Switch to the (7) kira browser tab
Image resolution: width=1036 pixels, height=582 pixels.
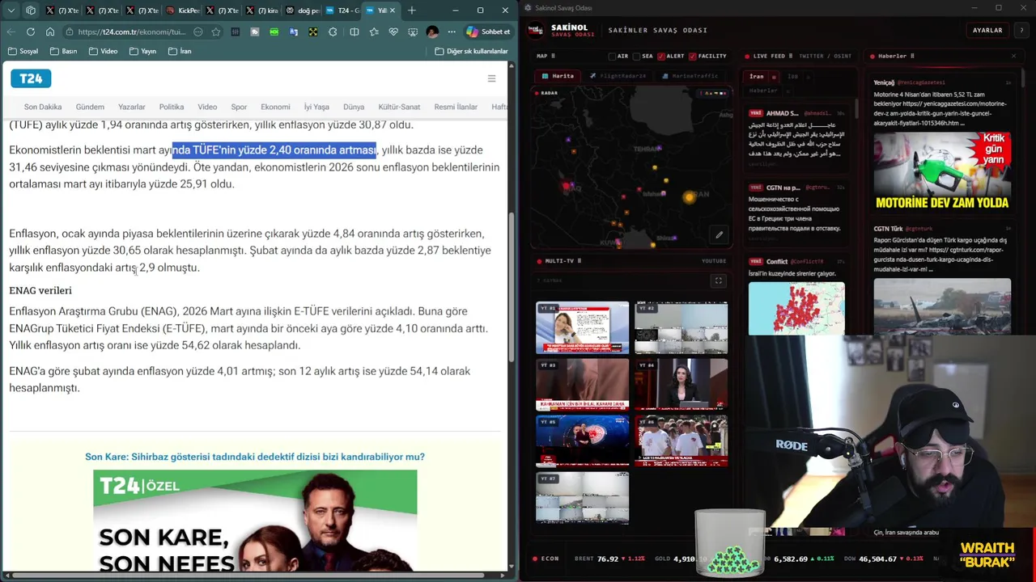click(262, 11)
